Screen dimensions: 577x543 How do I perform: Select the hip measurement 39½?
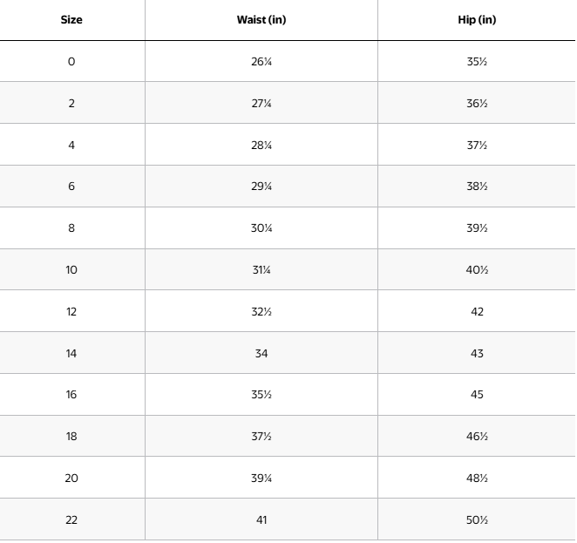click(x=477, y=228)
